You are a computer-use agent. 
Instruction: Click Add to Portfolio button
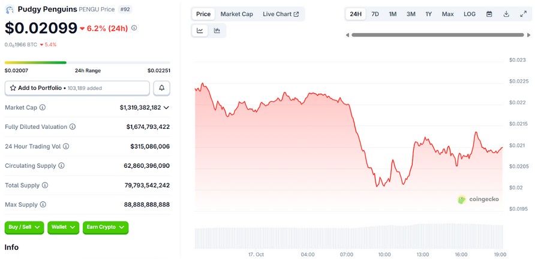tap(77, 88)
